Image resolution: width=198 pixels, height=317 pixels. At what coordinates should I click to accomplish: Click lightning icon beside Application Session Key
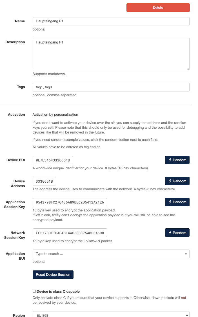coord(170,202)
